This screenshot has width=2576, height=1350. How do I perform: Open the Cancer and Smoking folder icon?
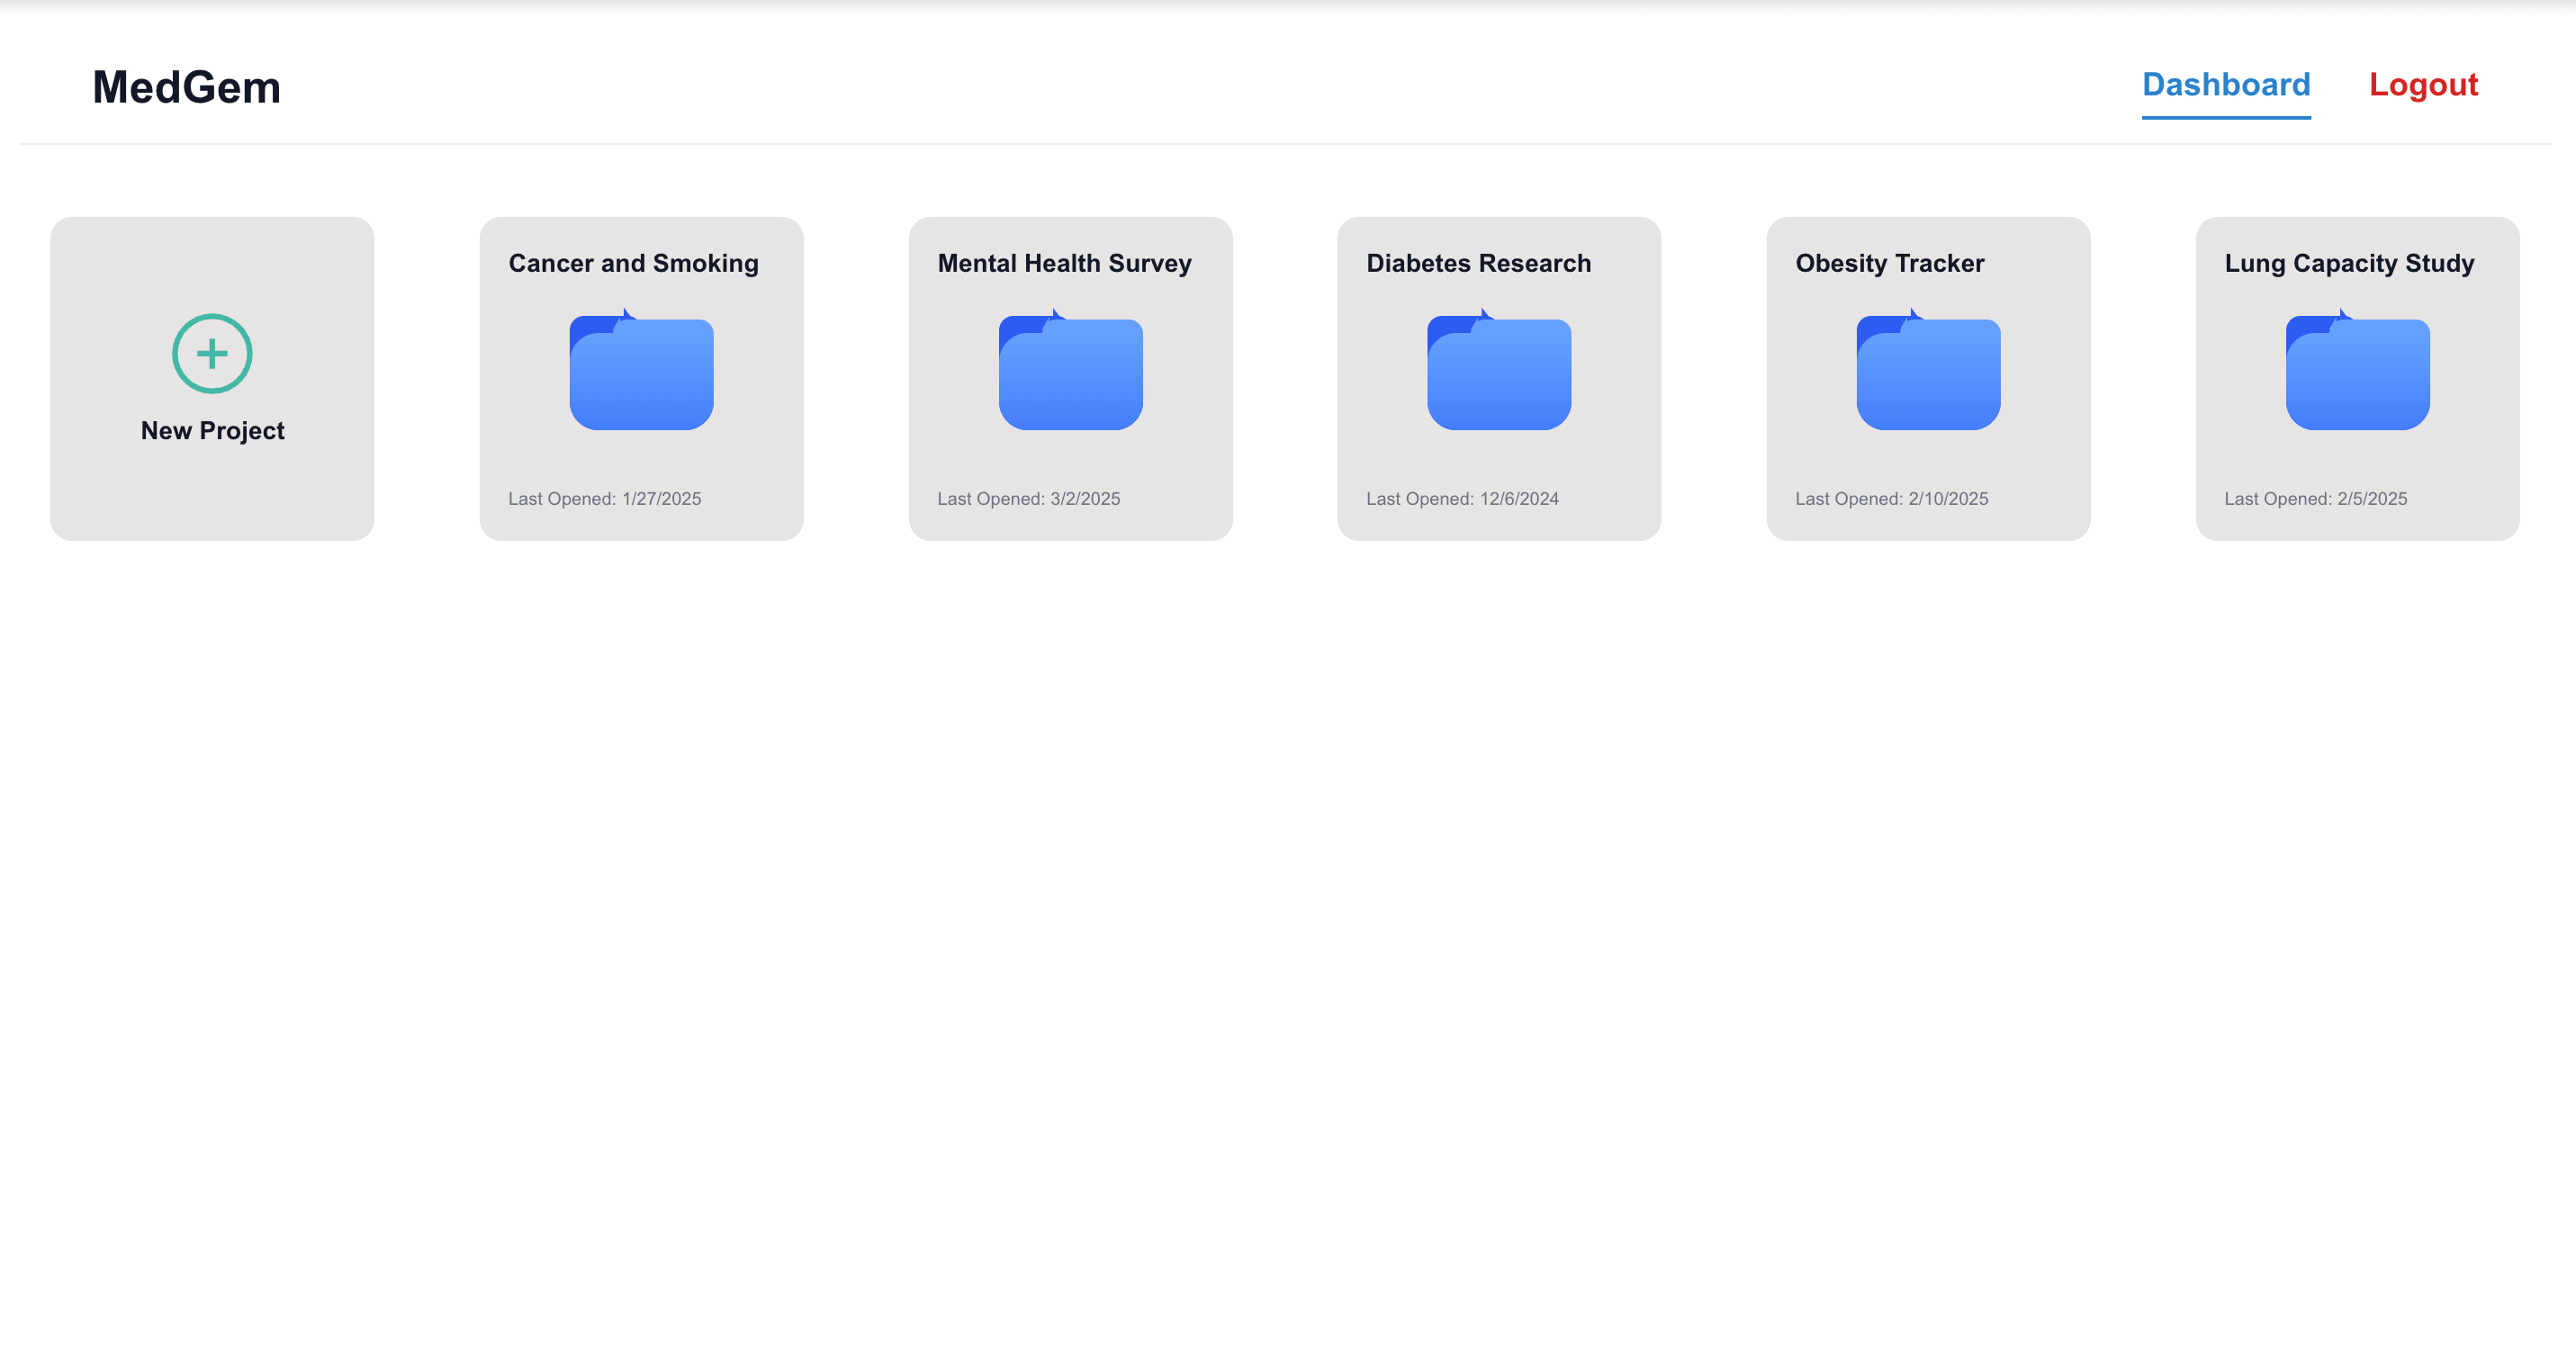[641, 372]
